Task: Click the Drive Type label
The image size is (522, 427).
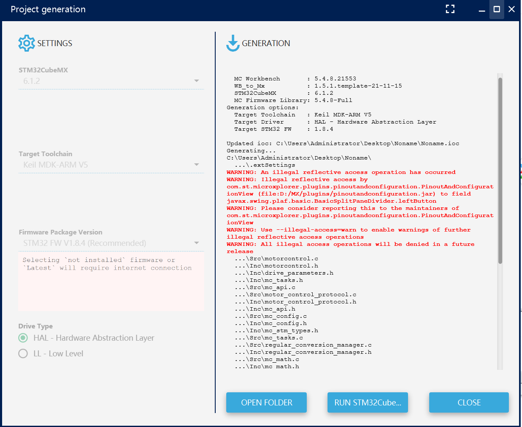Action: click(36, 326)
